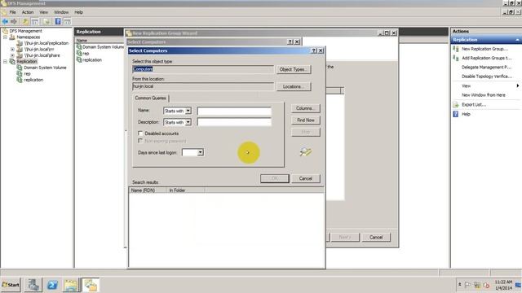Viewport: 522px width, 293px height.
Task: Open the View menu in menu bar
Action: coord(43,12)
